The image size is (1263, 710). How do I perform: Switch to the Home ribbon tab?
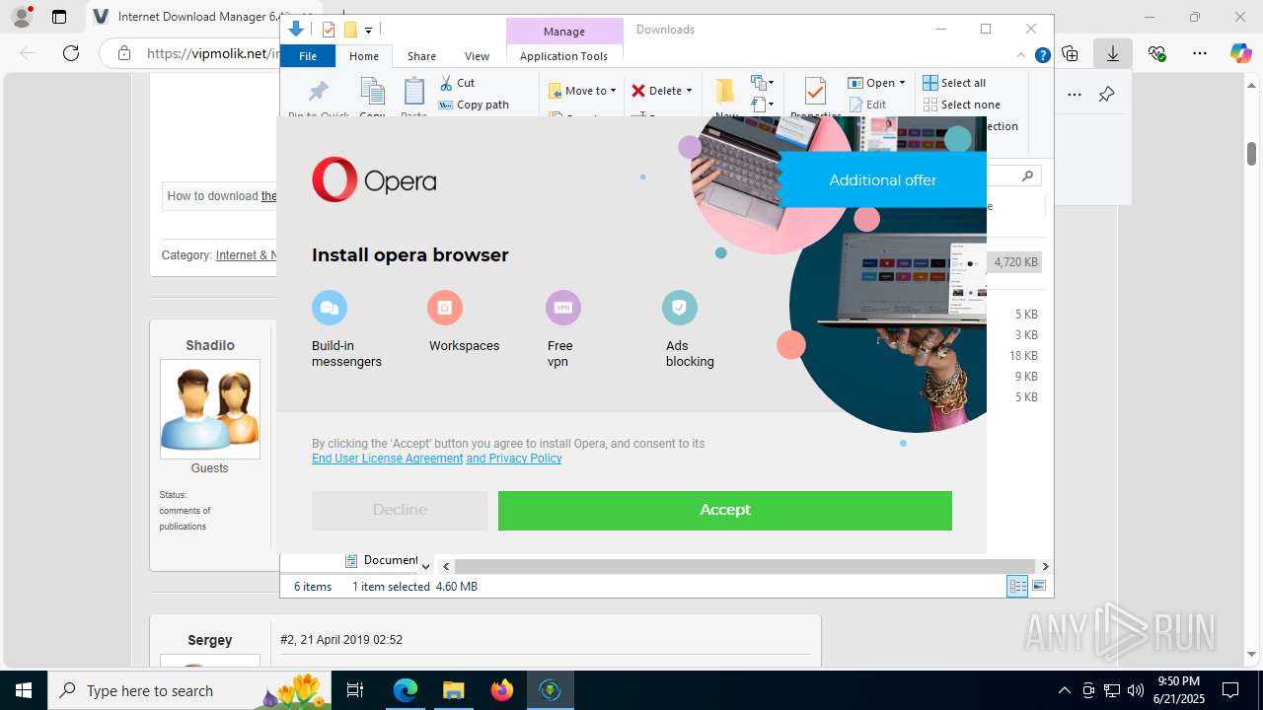pyautogui.click(x=364, y=56)
